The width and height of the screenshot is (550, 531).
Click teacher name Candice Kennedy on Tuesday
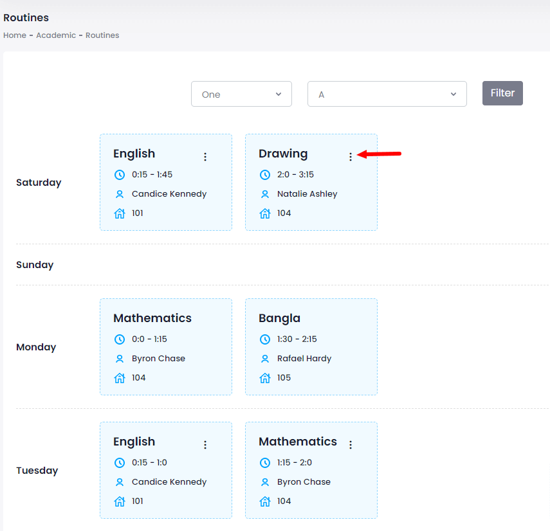(169, 482)
